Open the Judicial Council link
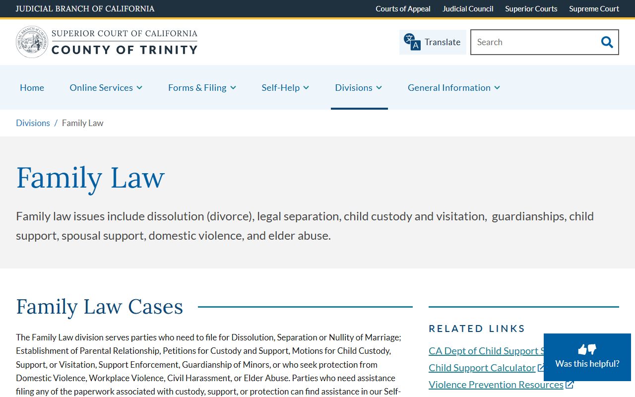Screen dimensions: 635x397 pyautogui.click(x=468, y=8)
